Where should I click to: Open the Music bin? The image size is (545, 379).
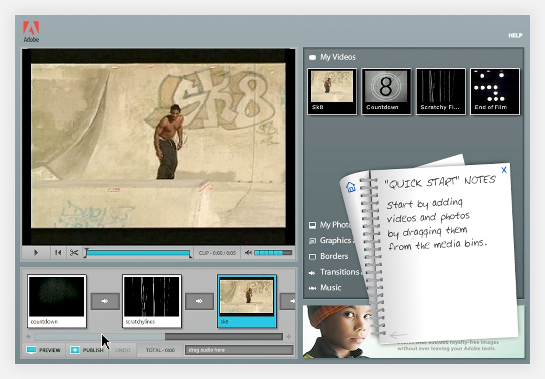coord(331,287)
